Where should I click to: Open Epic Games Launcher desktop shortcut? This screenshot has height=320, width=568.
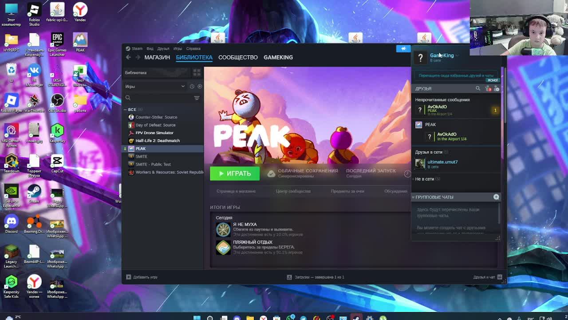[57, 44]
